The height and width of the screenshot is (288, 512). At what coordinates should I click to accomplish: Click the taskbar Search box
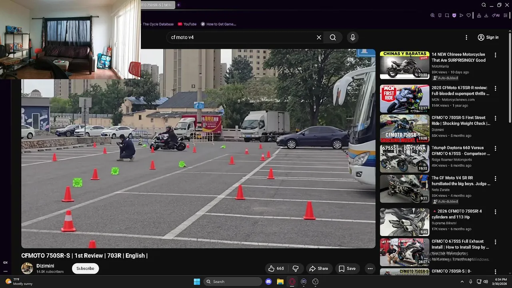(233, 282)
